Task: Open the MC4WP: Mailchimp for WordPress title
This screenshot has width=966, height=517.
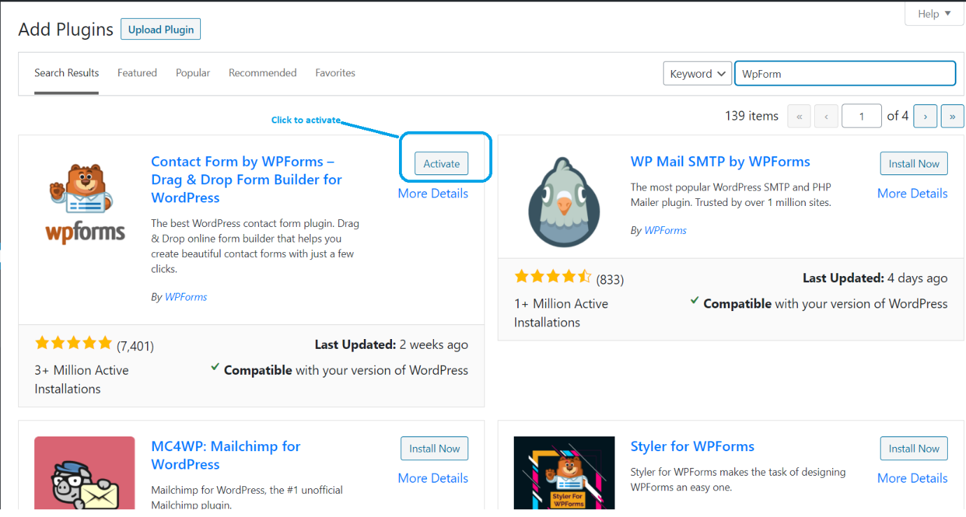Action: pyautogui.click(x=225, y=455)
